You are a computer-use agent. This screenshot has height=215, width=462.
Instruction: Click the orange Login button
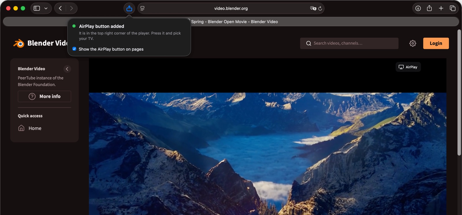pyautogui.click(x=436, y=43)
